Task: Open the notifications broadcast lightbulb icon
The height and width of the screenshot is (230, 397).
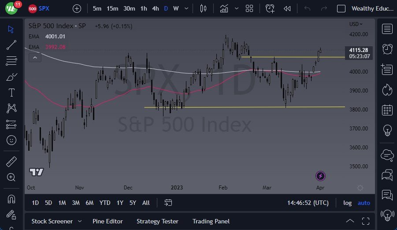Action: point(387,215)
